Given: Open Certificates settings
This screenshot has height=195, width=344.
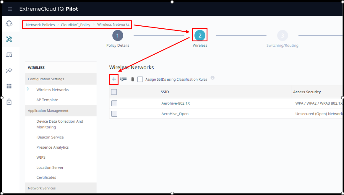Looking at the screenshot, I should click(x=46, y=178).
